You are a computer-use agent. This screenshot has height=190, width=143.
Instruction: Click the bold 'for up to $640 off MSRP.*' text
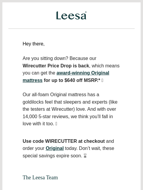[72, 80]
